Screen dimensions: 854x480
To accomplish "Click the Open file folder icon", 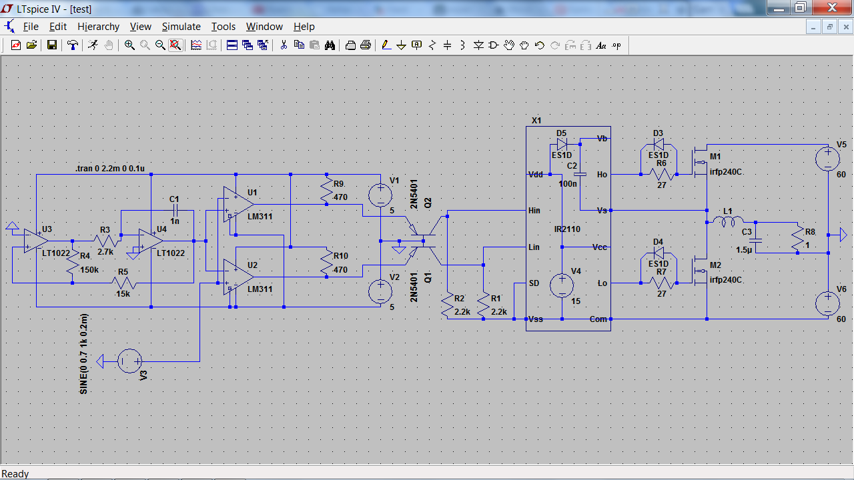I will tap(31, 45).
